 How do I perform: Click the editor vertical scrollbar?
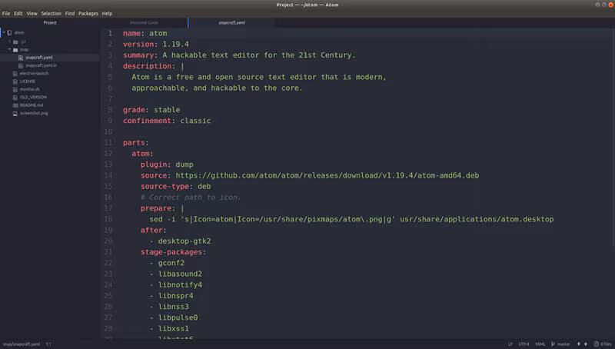[x=613, y=138]
